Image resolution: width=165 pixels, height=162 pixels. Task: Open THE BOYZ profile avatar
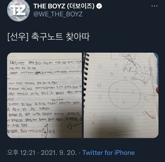tap(18, 10)
